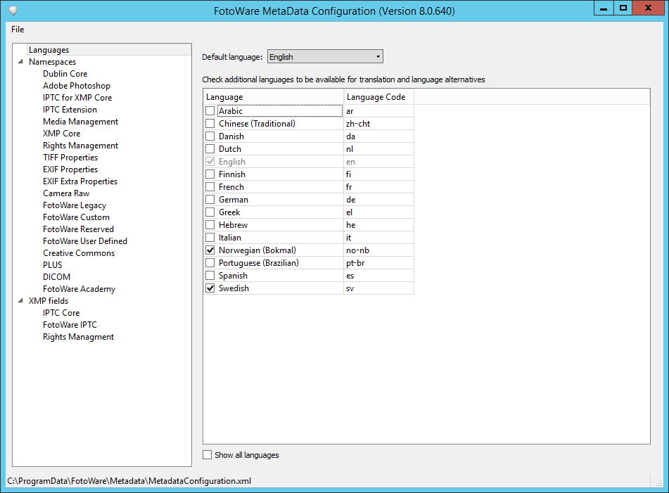The height and width of the screenshot is (493, 669).
Task: Click the Norwegian (Bokmal) row label
Action: click(257, 250)
